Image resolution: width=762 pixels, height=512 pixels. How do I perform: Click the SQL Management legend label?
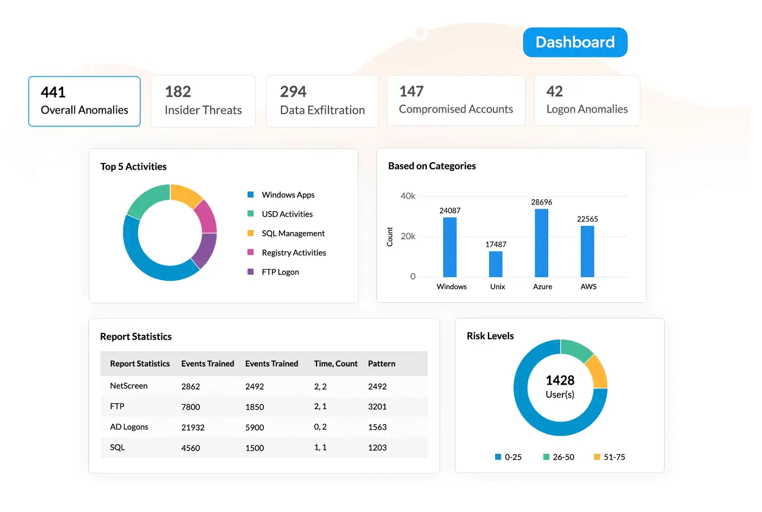(x=293, y=233)
